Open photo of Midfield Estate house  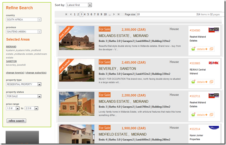(77, 134)
